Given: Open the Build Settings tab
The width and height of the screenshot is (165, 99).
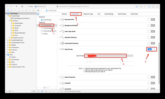Looking at the screenshot, I should point(109,14).
